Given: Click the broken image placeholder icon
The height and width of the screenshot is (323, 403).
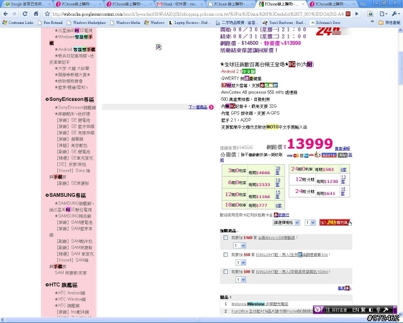Looking at the screenshot, I should [159, 47].
